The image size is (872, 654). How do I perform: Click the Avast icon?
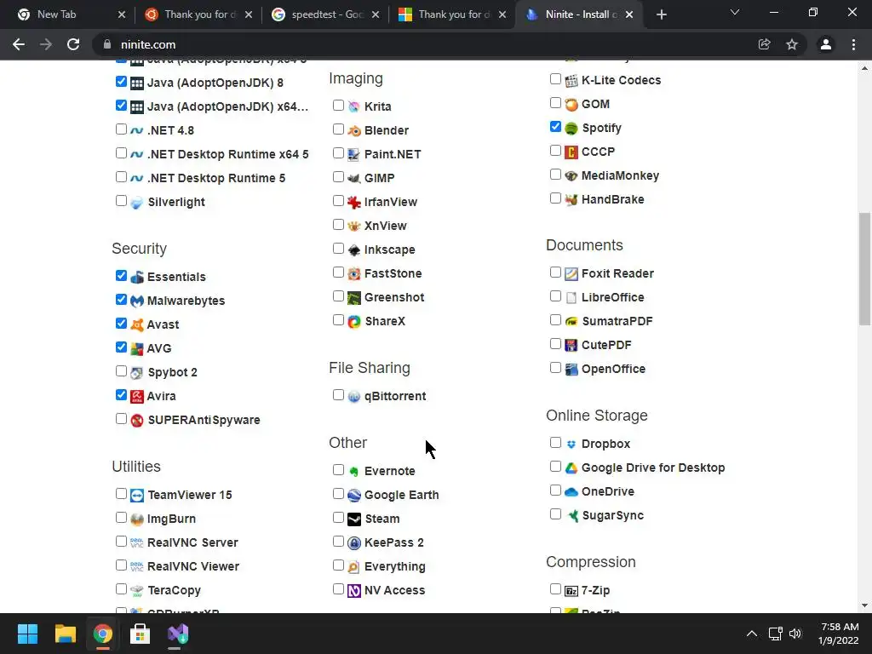[x=137, y=324]
